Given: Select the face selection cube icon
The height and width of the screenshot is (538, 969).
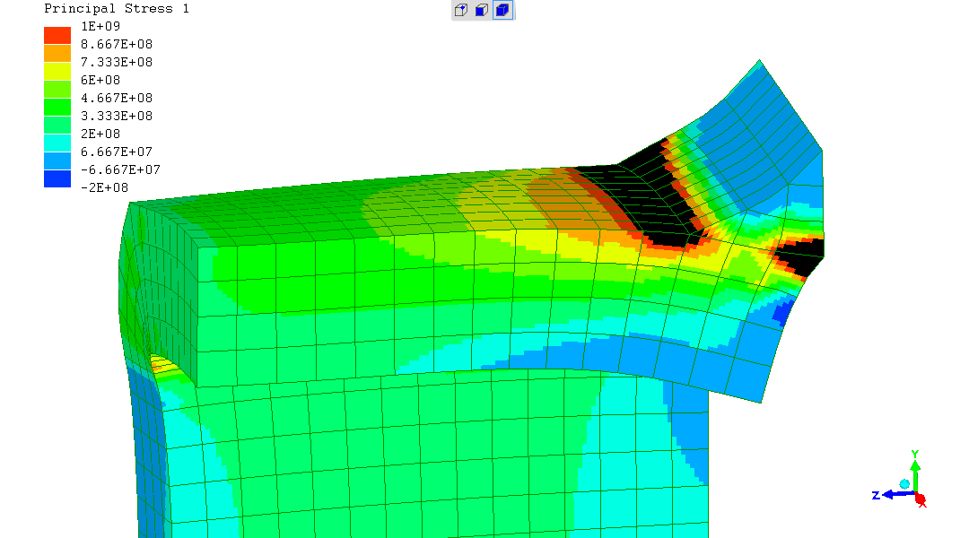Looking at the screenshot, I should tap(482, 11).
